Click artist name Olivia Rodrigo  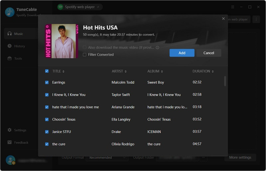coord(123,144)
